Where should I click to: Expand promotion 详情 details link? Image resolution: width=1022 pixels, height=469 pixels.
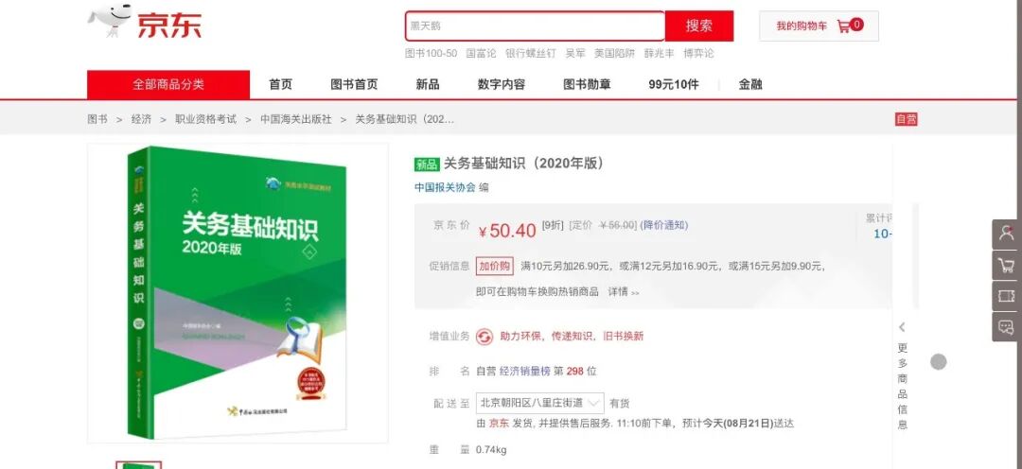[x=624, y=292]
